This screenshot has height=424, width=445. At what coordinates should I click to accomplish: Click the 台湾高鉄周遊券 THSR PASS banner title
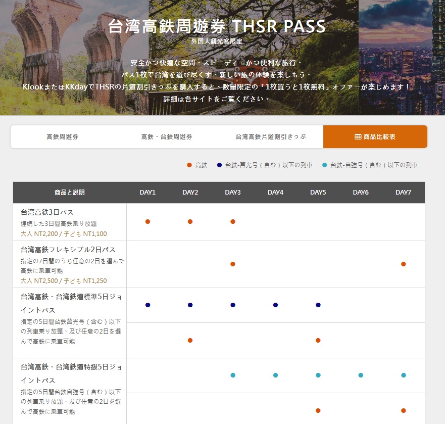(x=217, y=26)
